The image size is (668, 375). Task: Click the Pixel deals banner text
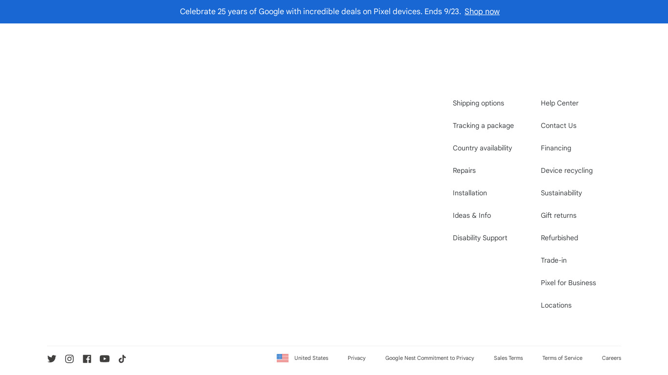point(320,11)
